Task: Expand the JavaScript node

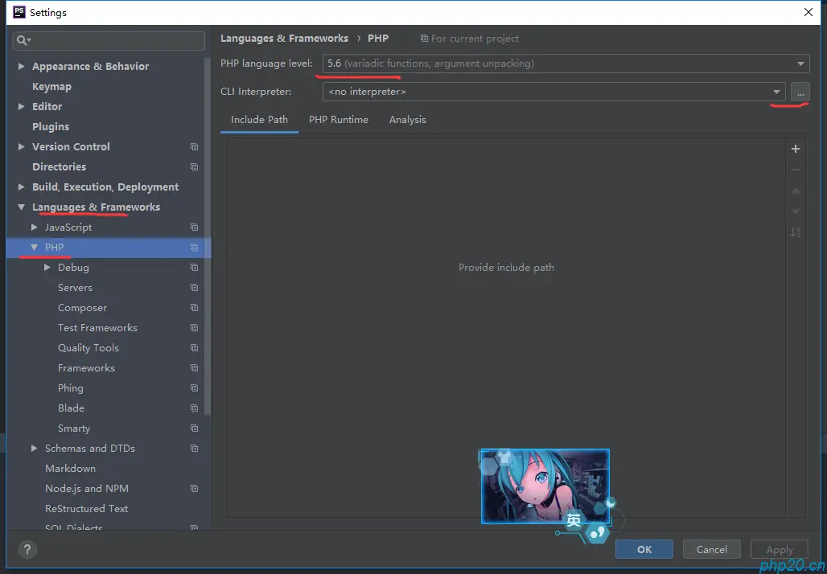Action: pos(35,228)
